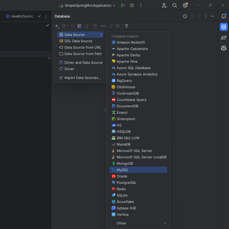229x229 pixels.
Task: Choose DDL Data Source menu item
Action: tap(80, 41)
